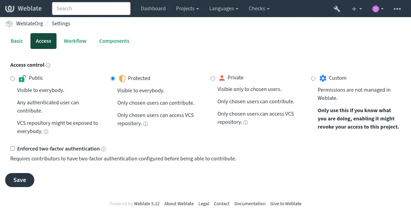Screen dimensions: 411x224
Task: Click the Custom option label
Action: pos(338,78)
